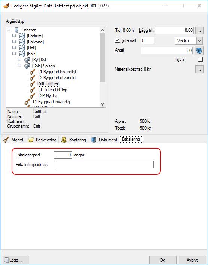Select the [Kyl] Kyl tree item
This screenshot has width=208, height=265.
click(39, 60)
